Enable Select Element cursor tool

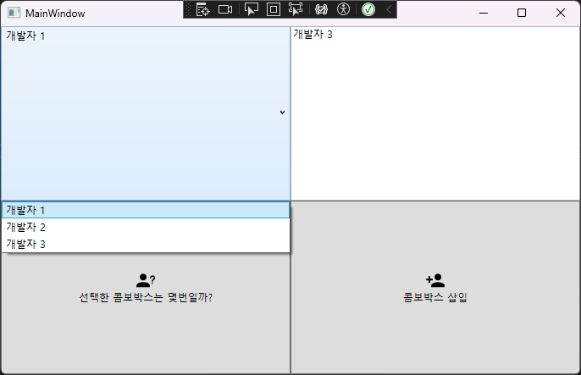pos(252,9)
